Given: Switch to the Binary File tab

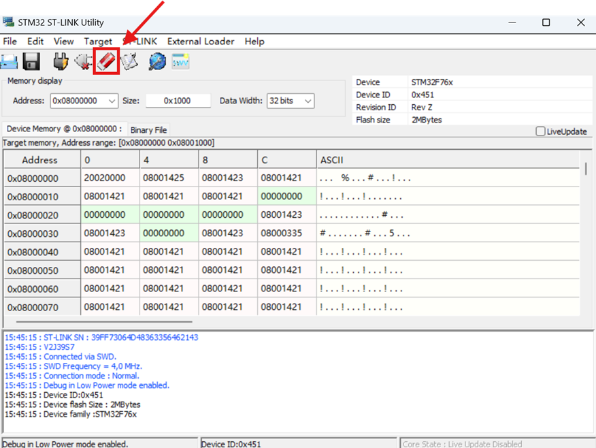Looking at the screenshot, I should point(148,129).
